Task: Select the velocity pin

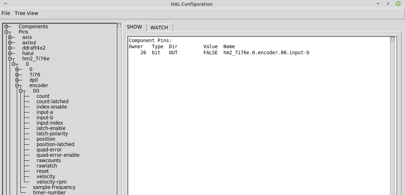Action: point(46,176)
